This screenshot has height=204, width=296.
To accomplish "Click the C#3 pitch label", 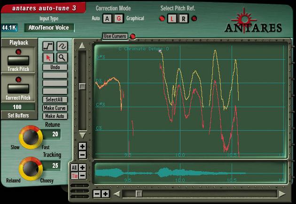I will coord(101,104).
